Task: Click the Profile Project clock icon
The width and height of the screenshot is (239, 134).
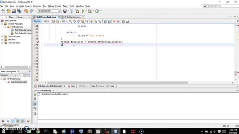Action: tap(97, 11)
